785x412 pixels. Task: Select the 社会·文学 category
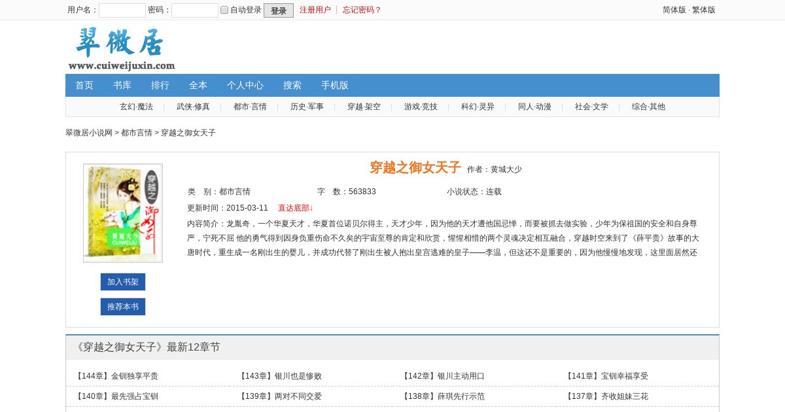(591, 107)
